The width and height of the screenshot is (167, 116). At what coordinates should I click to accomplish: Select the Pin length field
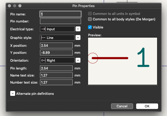(x=56, y=68)
